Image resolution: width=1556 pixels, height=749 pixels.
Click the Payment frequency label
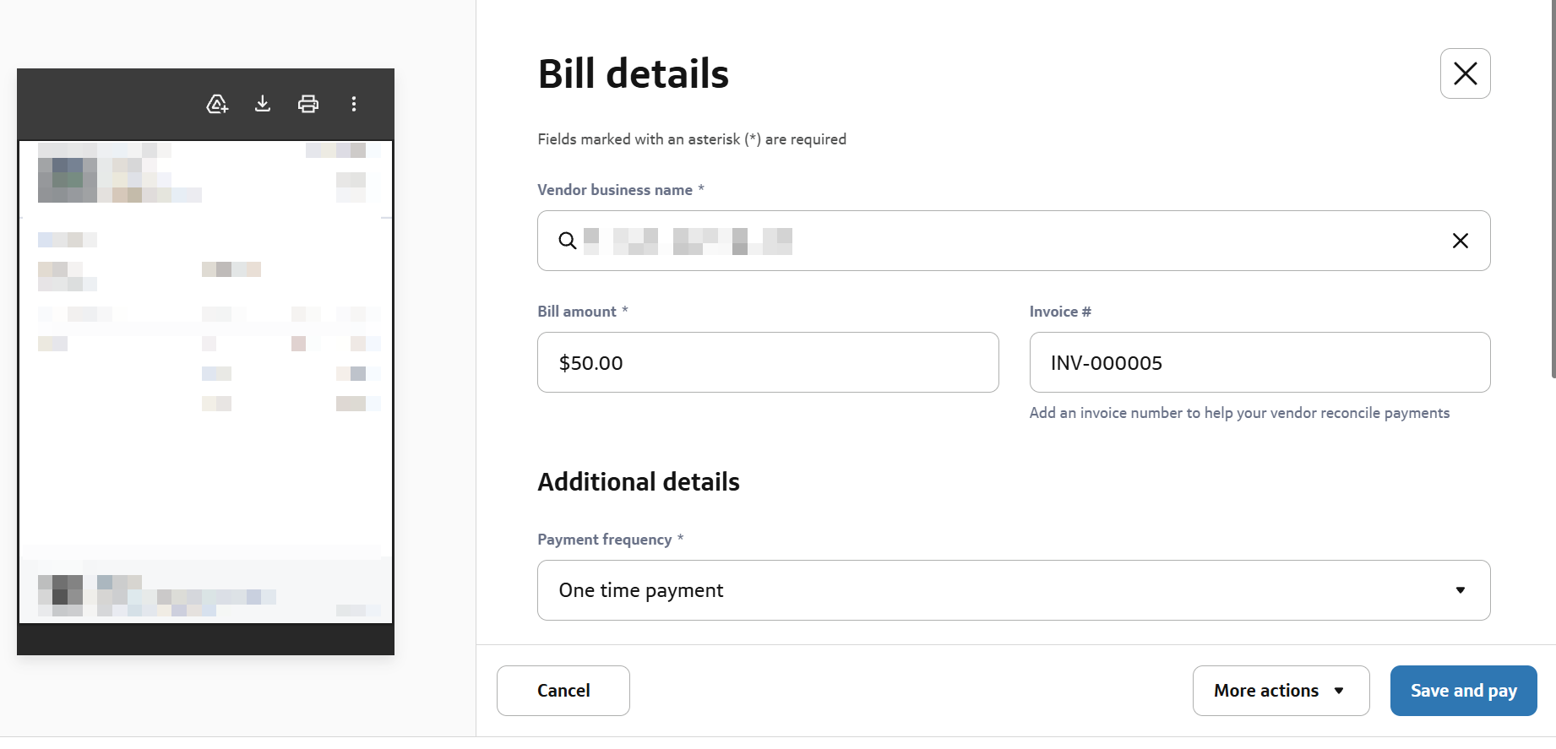pos(604,540)
